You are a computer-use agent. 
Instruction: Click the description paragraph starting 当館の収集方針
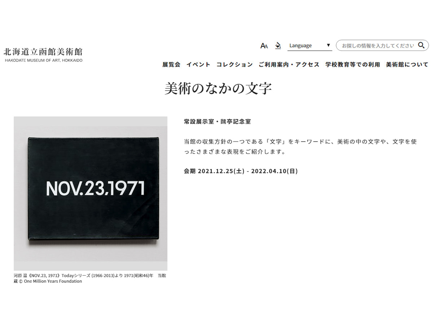(x=300, y=147)
